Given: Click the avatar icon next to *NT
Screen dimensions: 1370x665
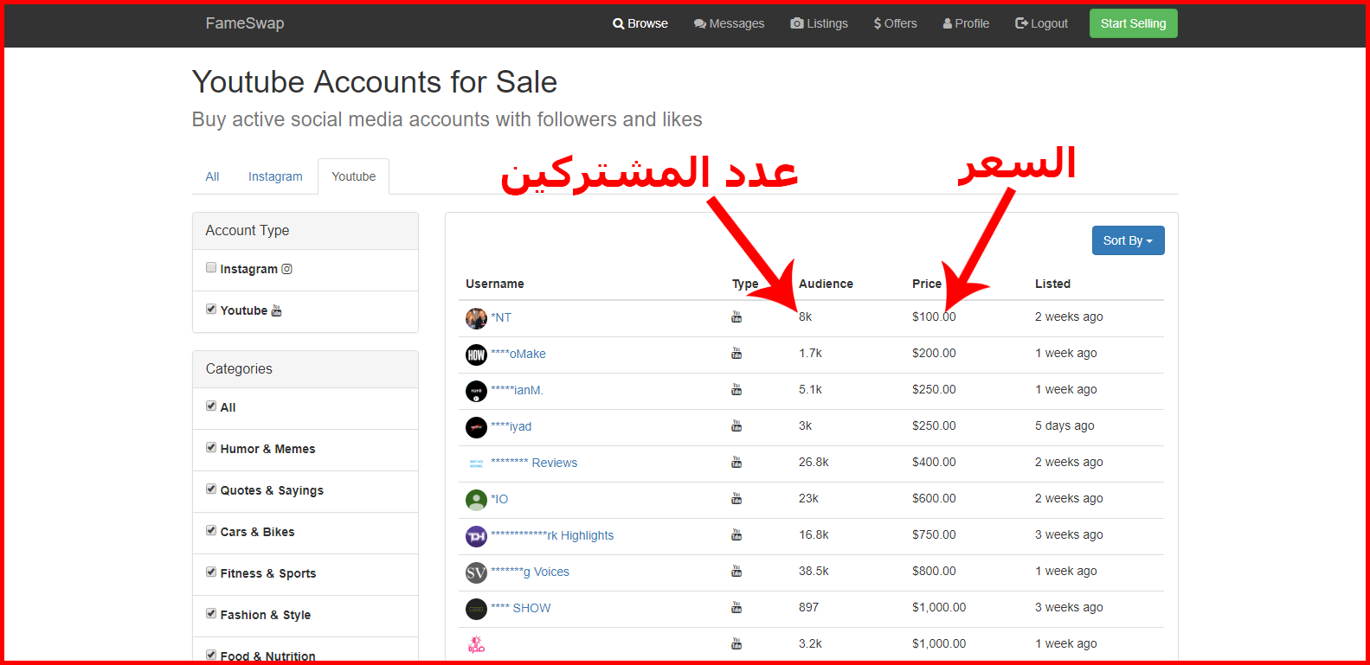Looking at the screenshot, I should [476, 318].
